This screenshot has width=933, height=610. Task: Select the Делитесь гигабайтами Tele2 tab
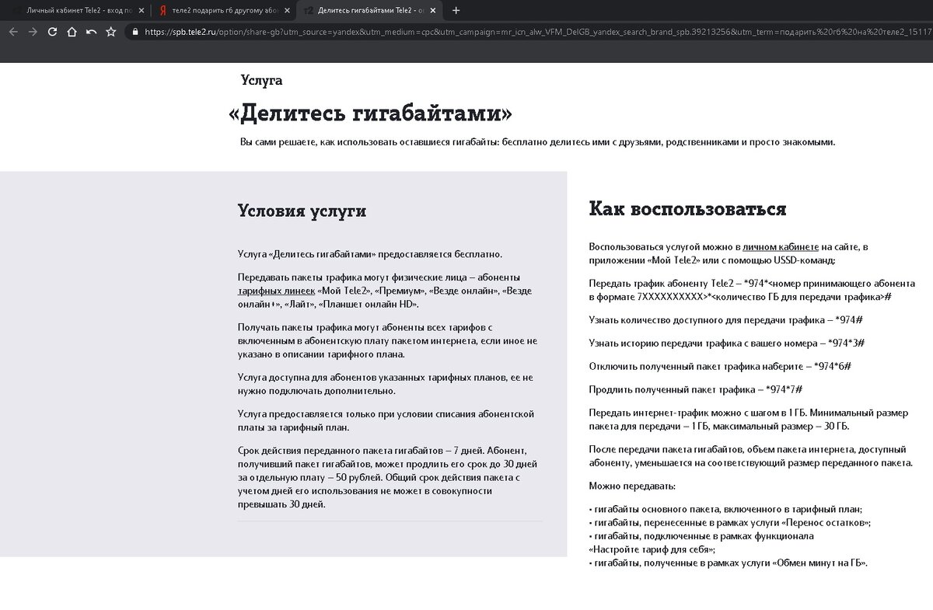[x=371, y=10]
